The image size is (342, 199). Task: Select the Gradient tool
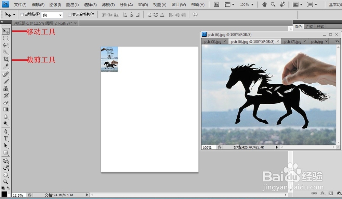pos(6,109)
